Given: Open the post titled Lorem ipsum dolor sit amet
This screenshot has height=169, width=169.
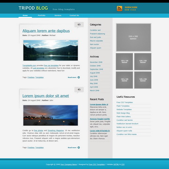Looking at the screenshot, I should coord(46,96).
